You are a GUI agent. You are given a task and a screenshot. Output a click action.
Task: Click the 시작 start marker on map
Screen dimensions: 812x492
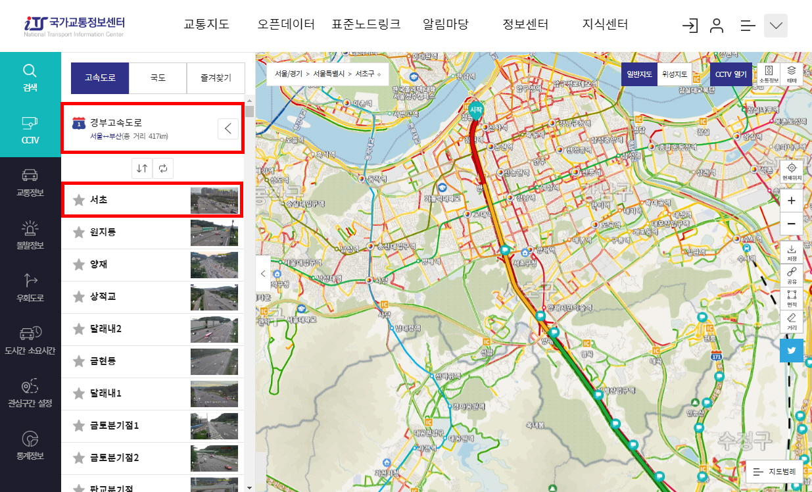[x=475, y=111]
